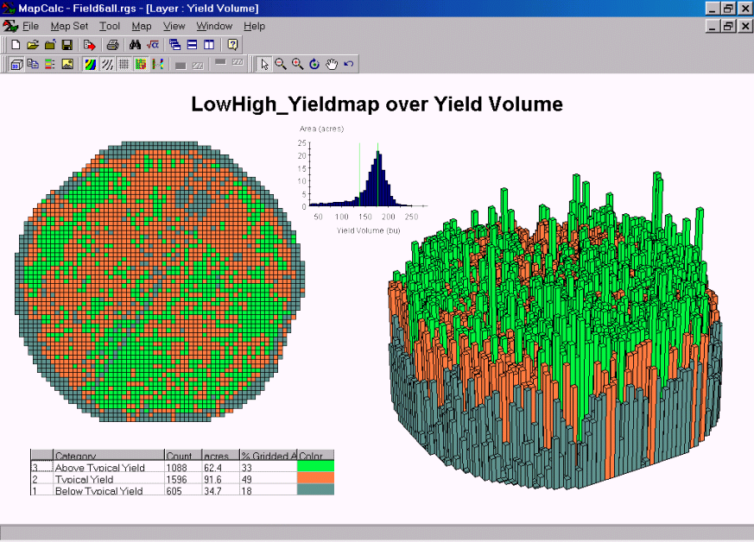Toggle the contour lines display button
The width and height of the screenshot is (754, 542).
107,64
